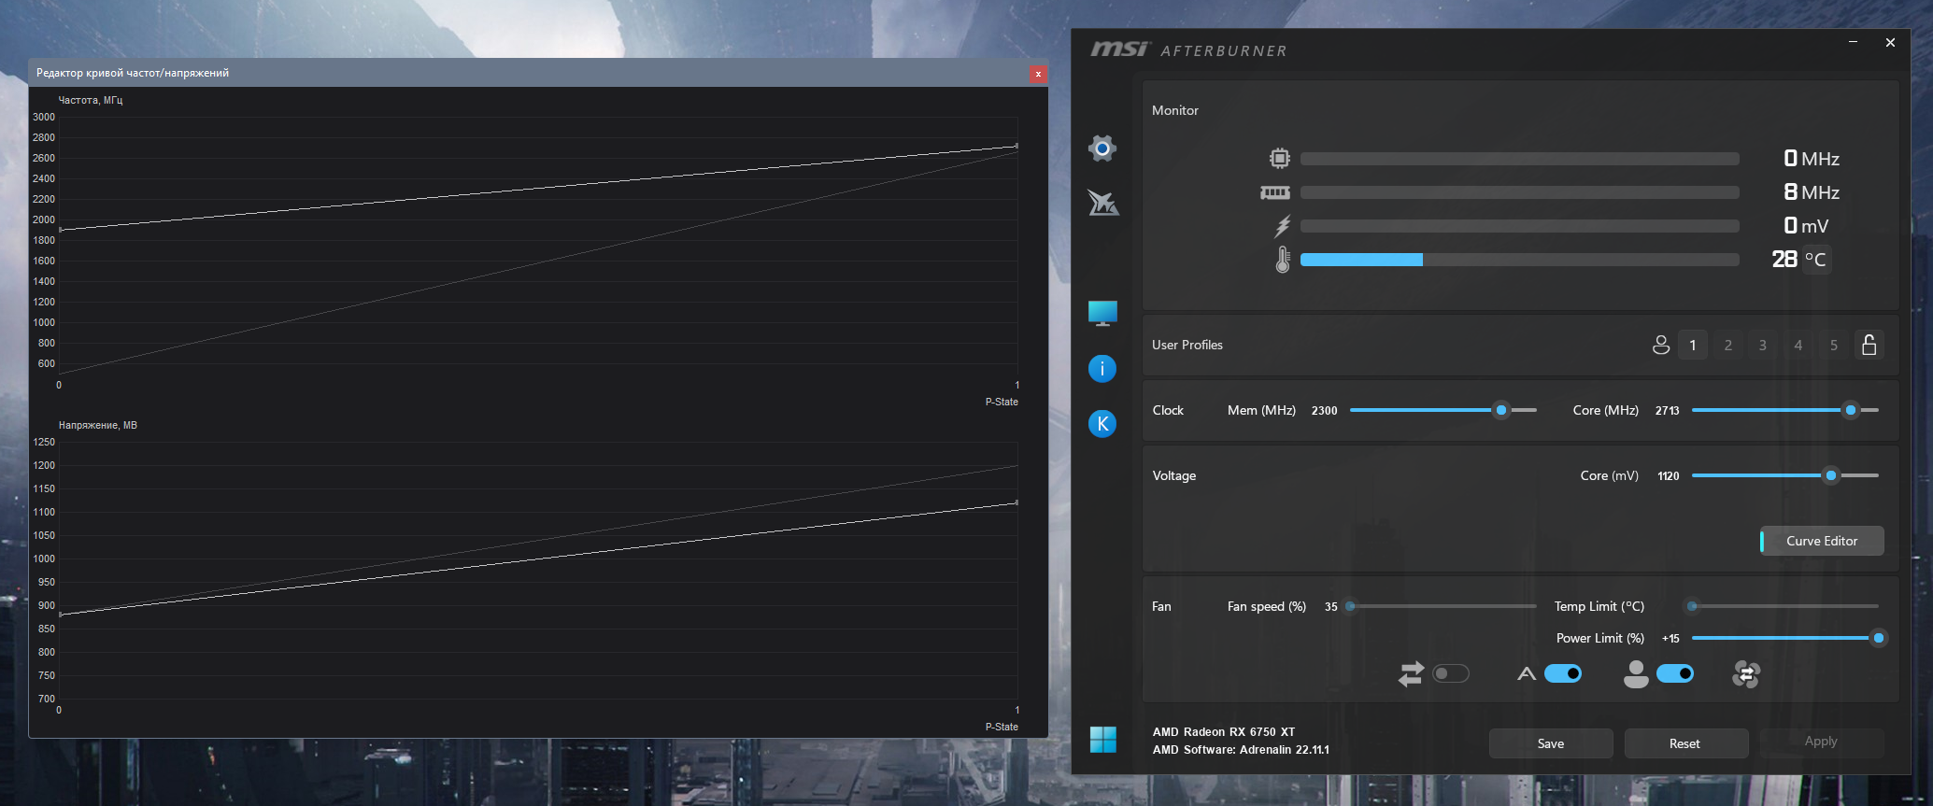
Task: Turn off the user-defined fan switch beside person icon
Action: point(1675,673)
